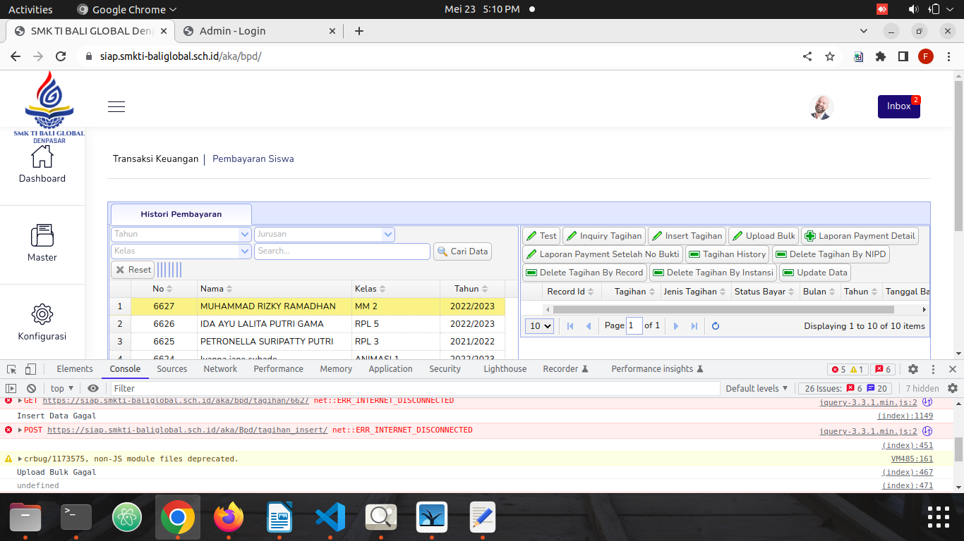The width and height of the screenshot is (964, 541).
Task: Toggle the live expression eye
Action: [93, 388]
